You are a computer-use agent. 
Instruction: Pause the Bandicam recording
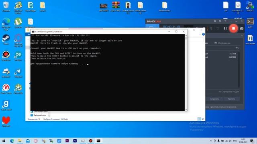point(225,28)
